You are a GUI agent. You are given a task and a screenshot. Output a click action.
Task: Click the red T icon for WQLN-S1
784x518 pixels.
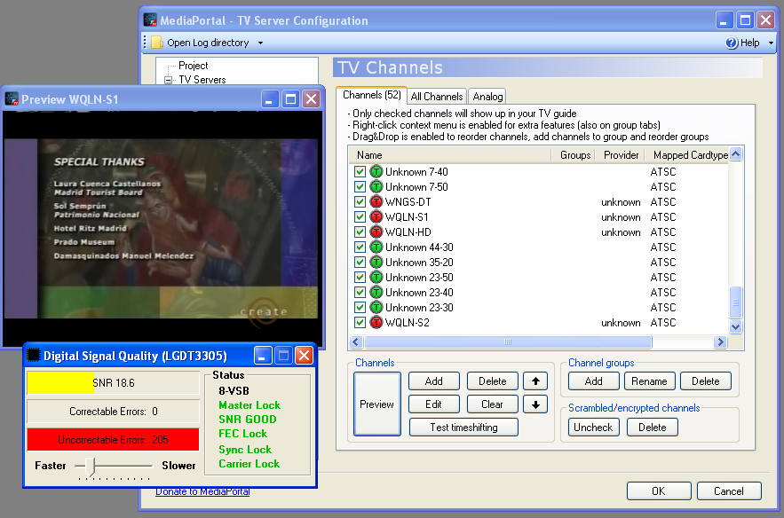point(376,216)
